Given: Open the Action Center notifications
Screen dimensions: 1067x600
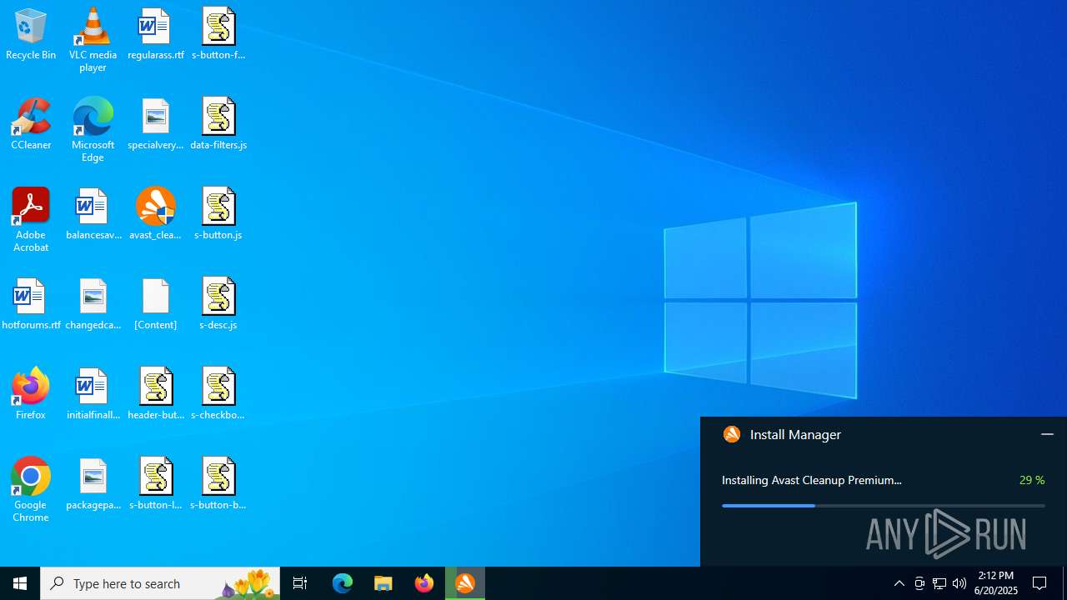Looking at the screenshot, I should pyautogui.click(x=1040, y=583).
